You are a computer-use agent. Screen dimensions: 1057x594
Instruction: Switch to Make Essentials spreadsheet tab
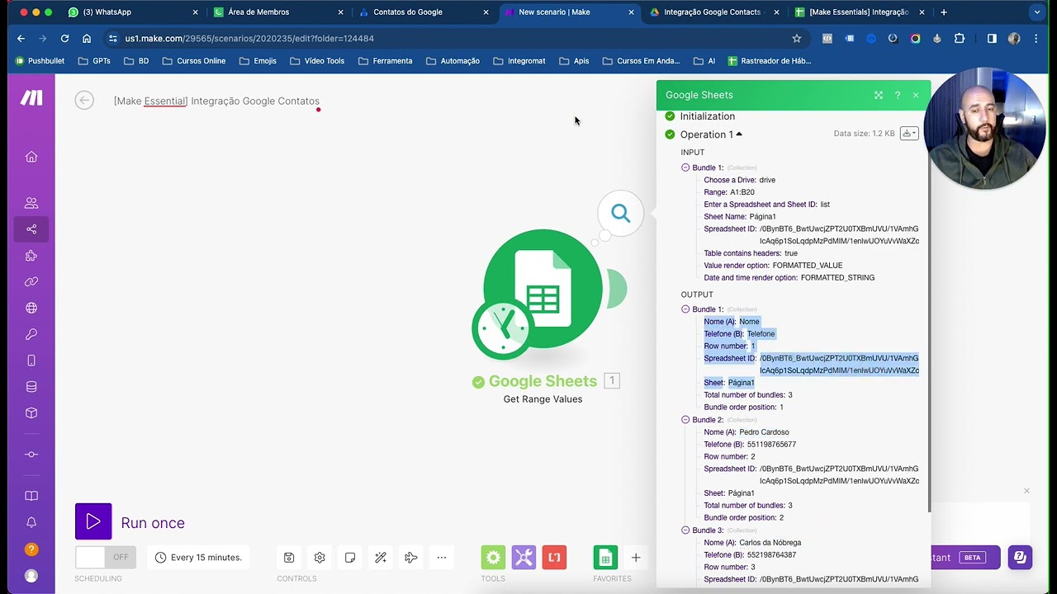coord(859,12)
